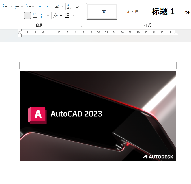Viewport: 191px width, 184px height.
Task: Apply bullet list formatting
Action: [5, 7]
